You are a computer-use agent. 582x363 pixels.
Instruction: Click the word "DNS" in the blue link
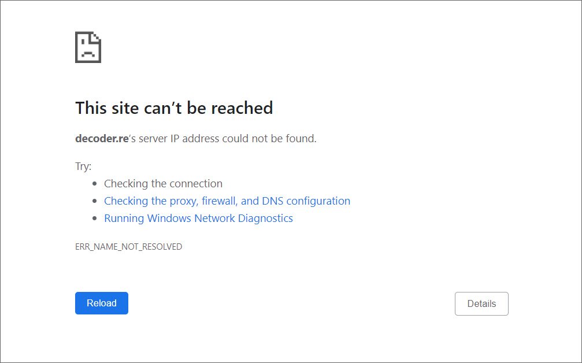coord(273,201)
